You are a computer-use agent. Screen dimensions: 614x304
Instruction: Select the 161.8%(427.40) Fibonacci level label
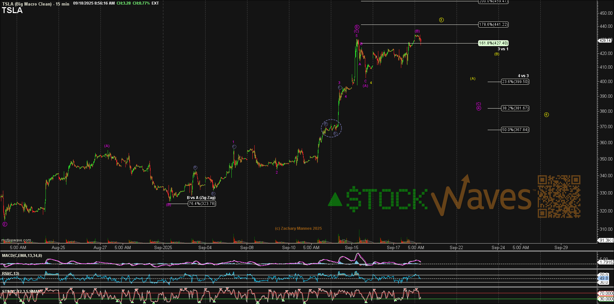(x=493, y=43)
